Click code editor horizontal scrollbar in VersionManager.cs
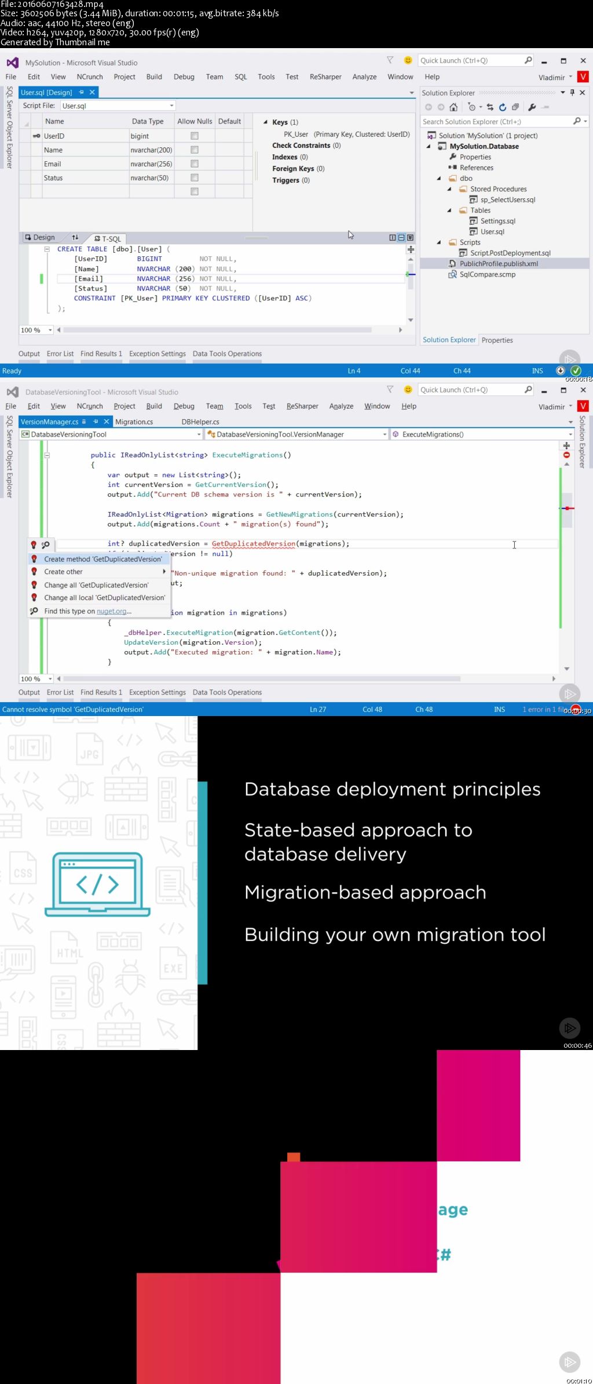Viewport: 593px width, 1384px height. pyautogui.click(x=262, y=678)
